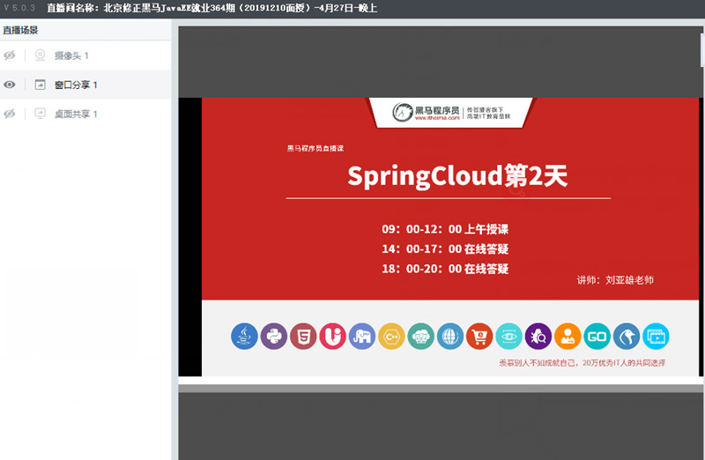Click the V 5.0.3 version label
Image resolution: width=705 pixels, height=460 pixels.
coord(19,8)
